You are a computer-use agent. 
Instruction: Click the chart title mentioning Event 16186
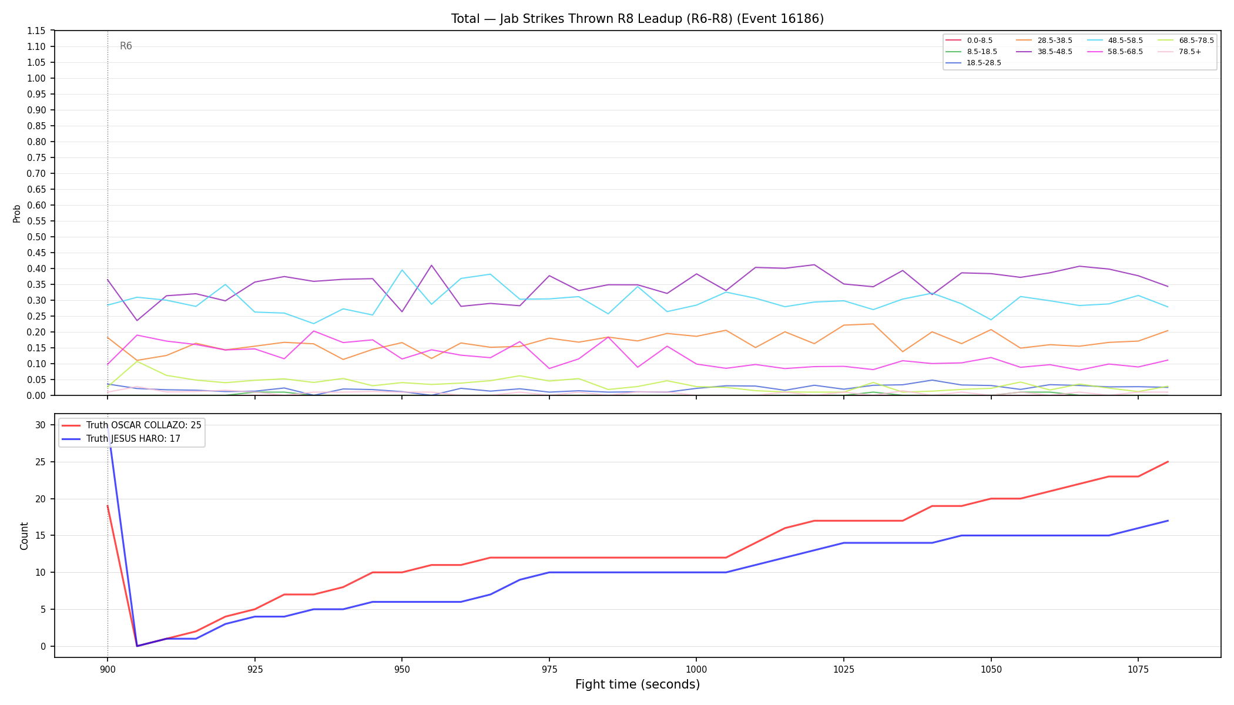click(638, 19)
